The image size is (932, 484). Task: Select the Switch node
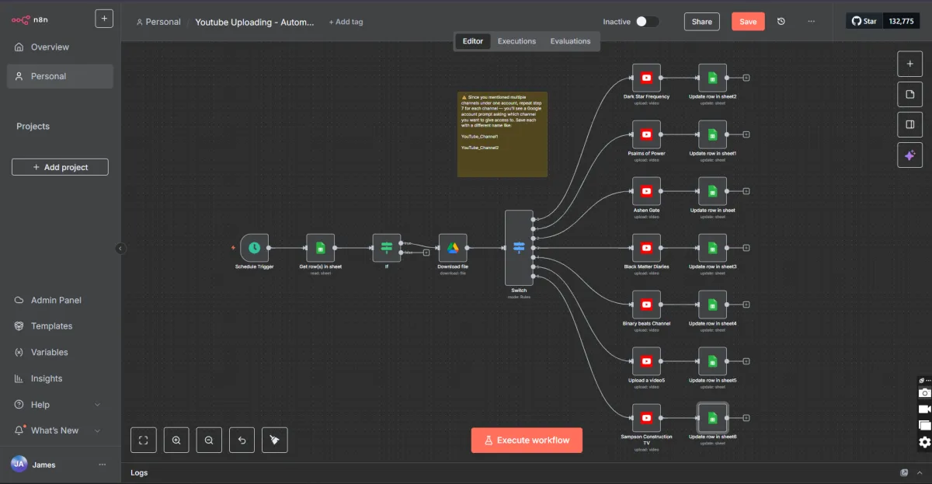(519, 248)
